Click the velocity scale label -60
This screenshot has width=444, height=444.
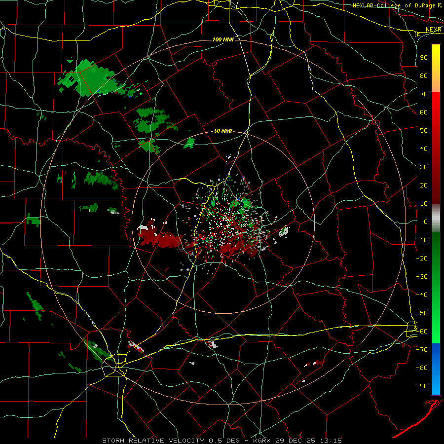[x=422, y=332]
